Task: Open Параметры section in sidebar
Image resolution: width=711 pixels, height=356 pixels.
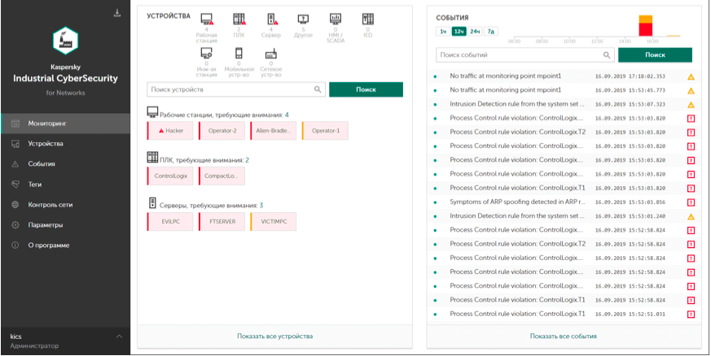Action: 65,225
